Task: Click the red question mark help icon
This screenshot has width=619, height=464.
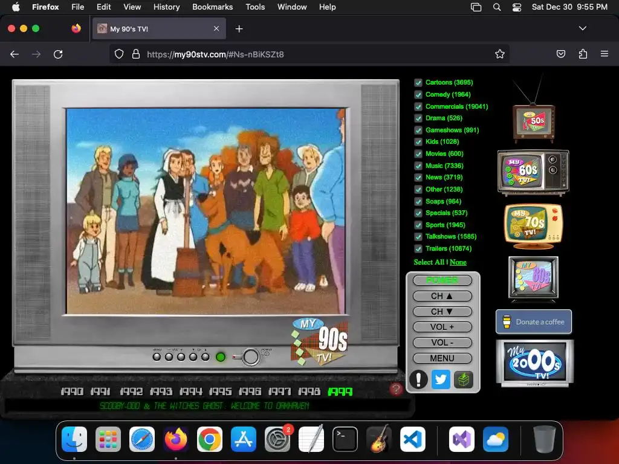Action: pos(396,389)
